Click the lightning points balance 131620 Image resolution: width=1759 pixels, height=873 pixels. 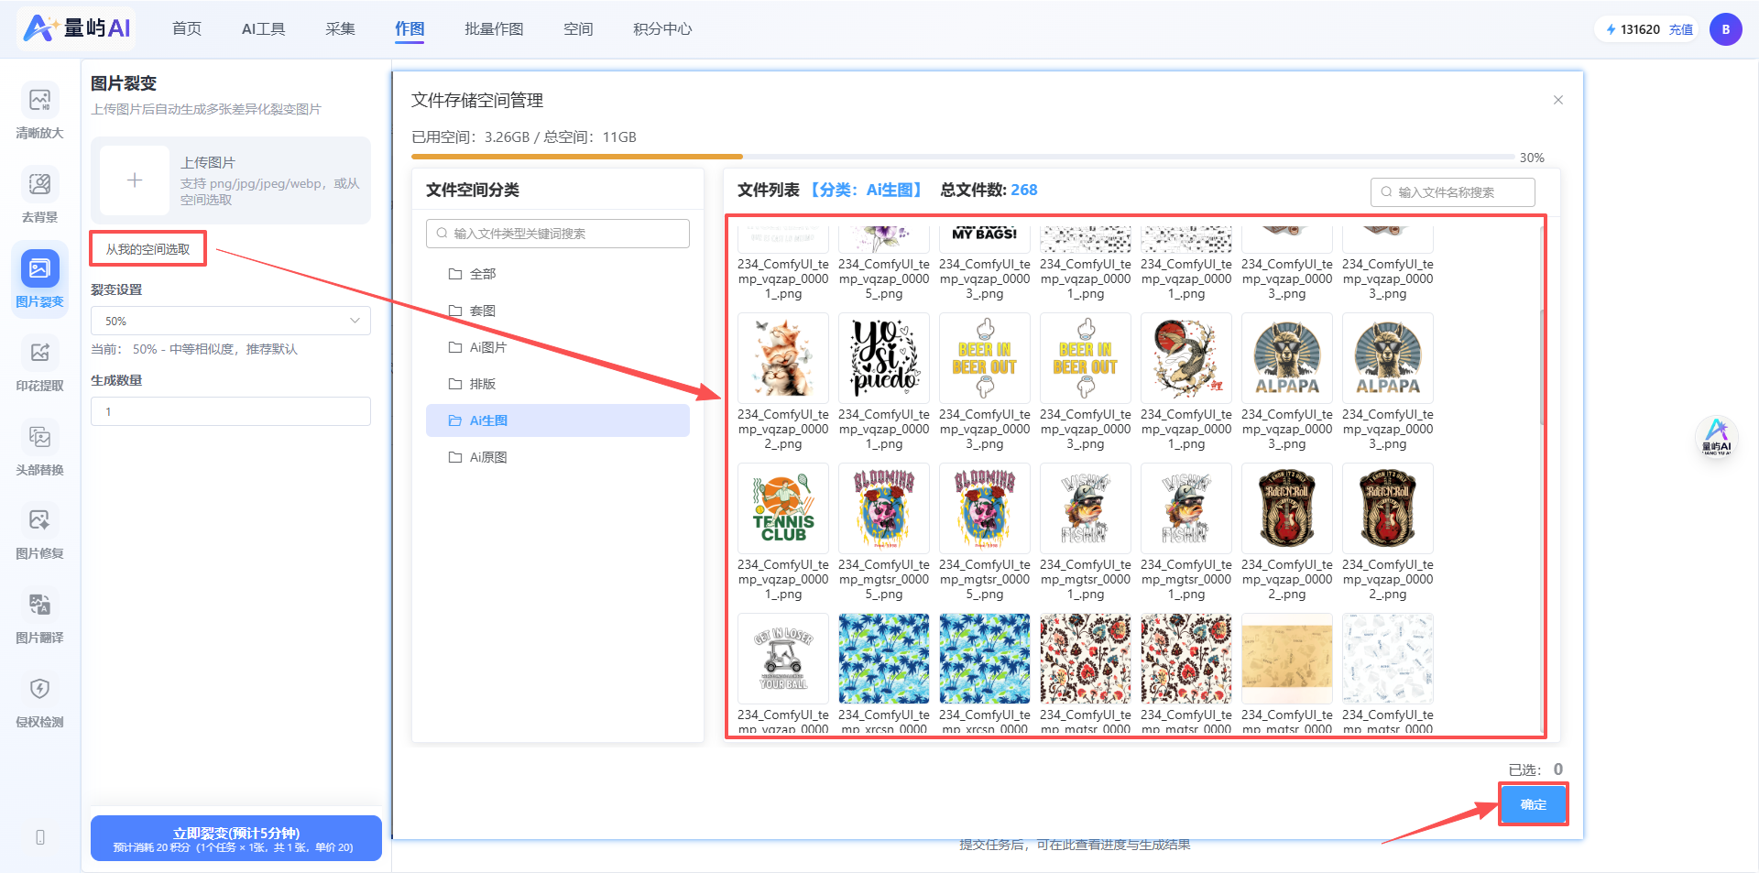(x=1632, y=29)
